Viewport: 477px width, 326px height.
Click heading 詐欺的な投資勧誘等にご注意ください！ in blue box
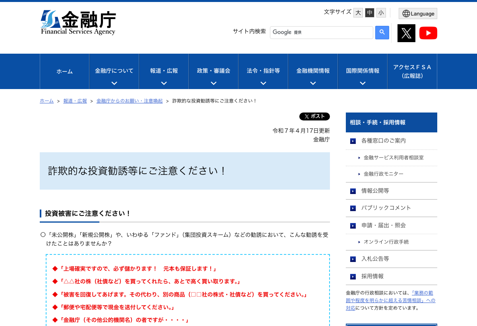[137, 171]
